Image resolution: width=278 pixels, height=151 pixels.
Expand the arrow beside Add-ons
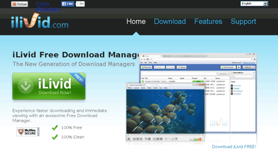point(255,67)
